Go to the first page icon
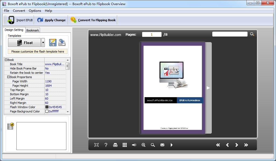276x161 pixels. tap(218, 145)
